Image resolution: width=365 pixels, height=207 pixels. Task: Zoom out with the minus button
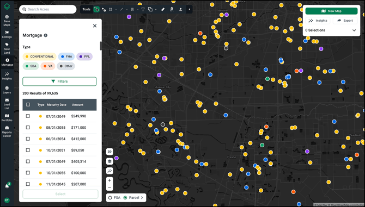109,187
